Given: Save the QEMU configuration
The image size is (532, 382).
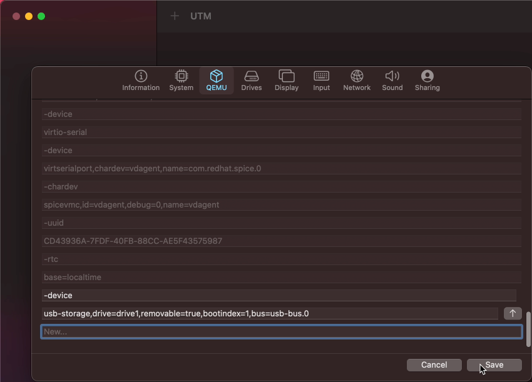Looking at the screenshot, I should 494,365.
